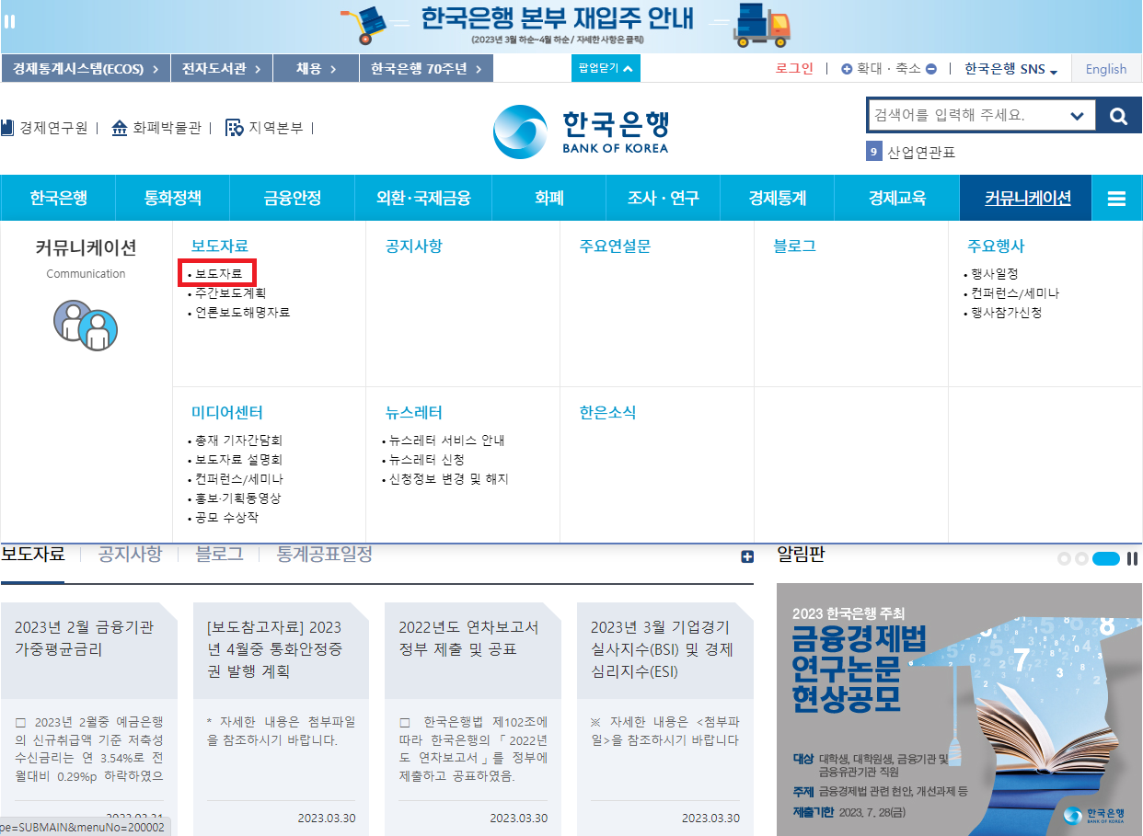Click the minus icon to shrink text
Image resolution: width=1143 pixels, height=836 pixels.
[931, 69]
